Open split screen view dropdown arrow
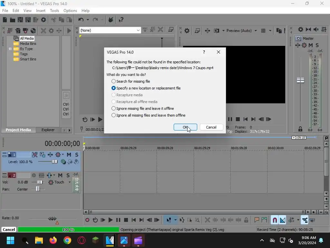The image size is (330, 248). pyautogui.click(x=223, y=31)
